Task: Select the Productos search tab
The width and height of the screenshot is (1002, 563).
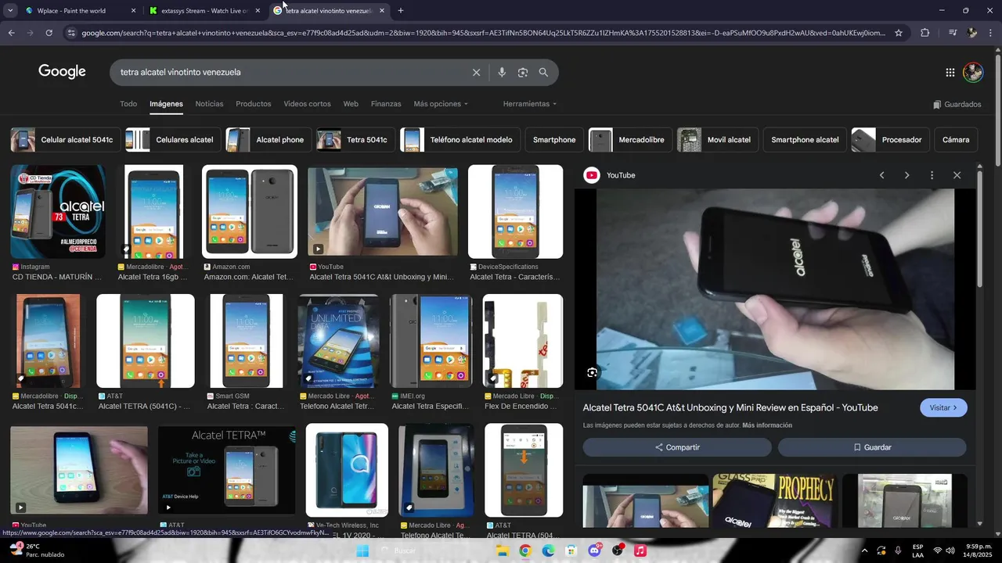Action: (254, 104)
